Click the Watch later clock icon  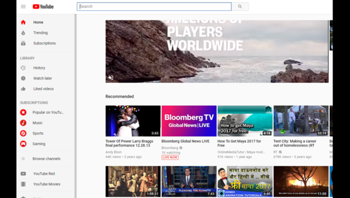(23, 78)
